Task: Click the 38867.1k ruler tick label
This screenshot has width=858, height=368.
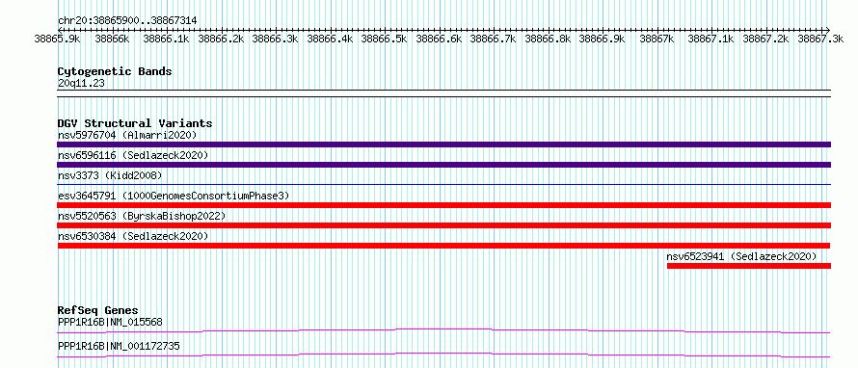Action: point(711,39)
